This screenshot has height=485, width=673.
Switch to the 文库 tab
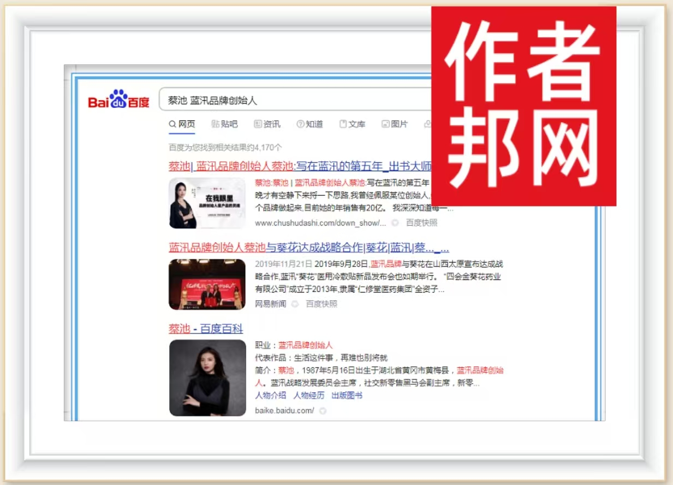(x=356, y=124)
